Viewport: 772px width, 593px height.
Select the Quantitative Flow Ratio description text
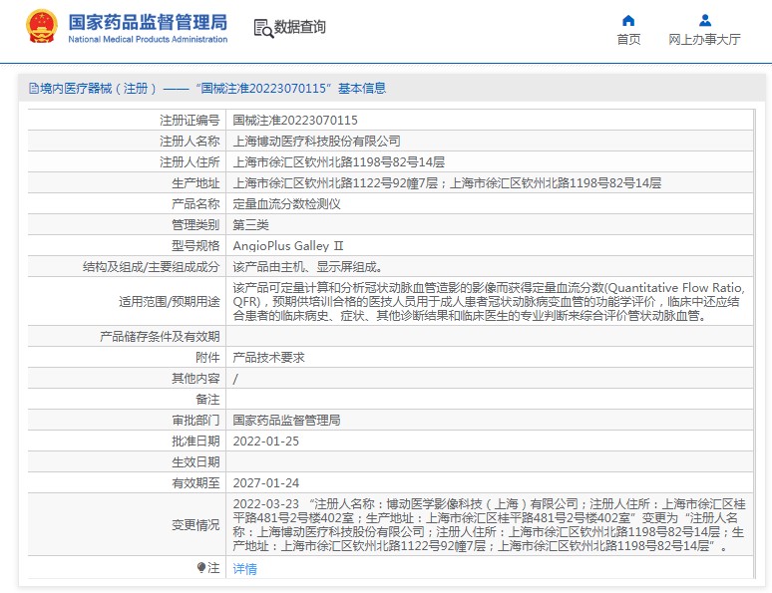pos(490,301)
